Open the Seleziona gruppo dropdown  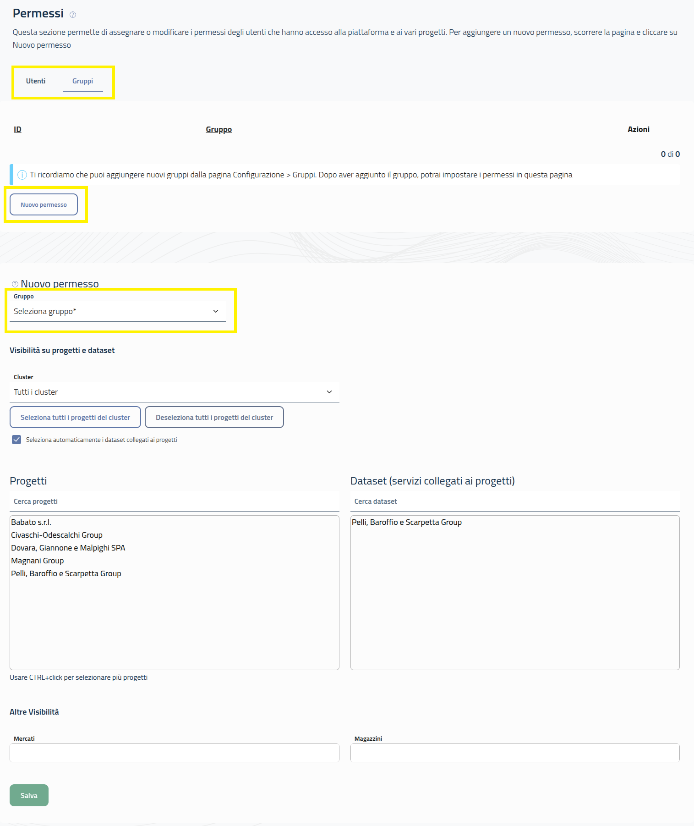[x=117, y=311]
